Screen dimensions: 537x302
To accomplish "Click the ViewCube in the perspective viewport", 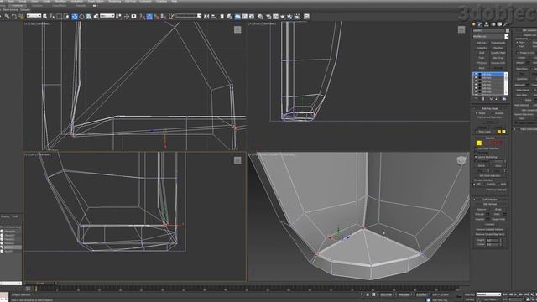I will [461, 160].
